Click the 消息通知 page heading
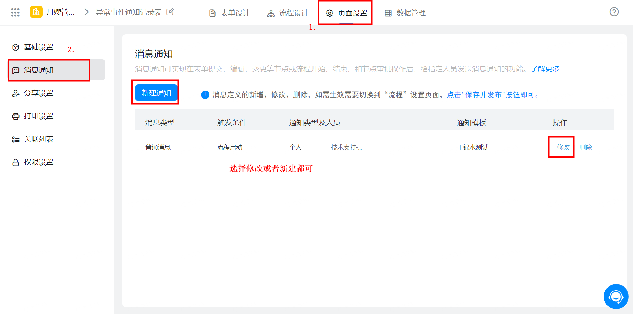This screenshot has width=633, height=314. pos(154,54)
